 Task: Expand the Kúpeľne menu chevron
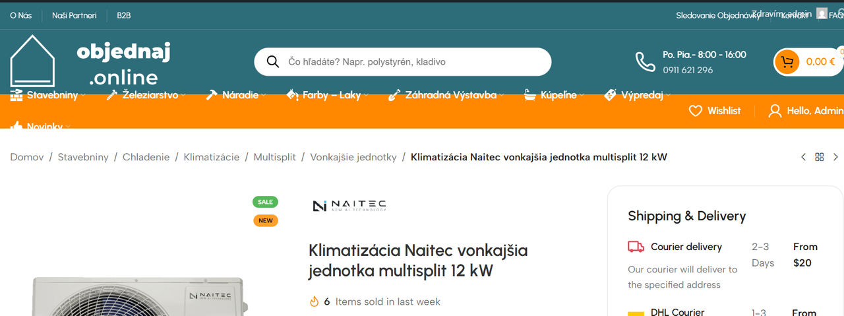coord(582,96)
